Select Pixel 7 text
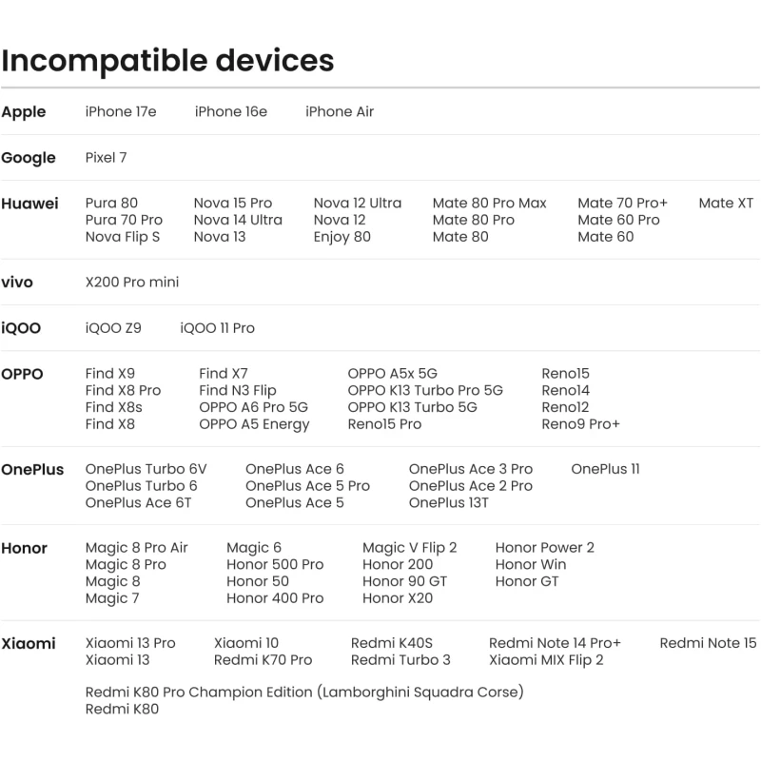 pyautogui.click(x=106, y=158)
